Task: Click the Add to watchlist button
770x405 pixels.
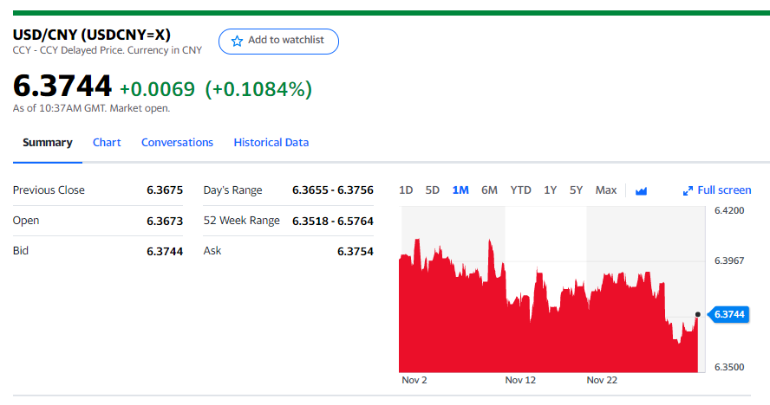Action: click(278, 41)
